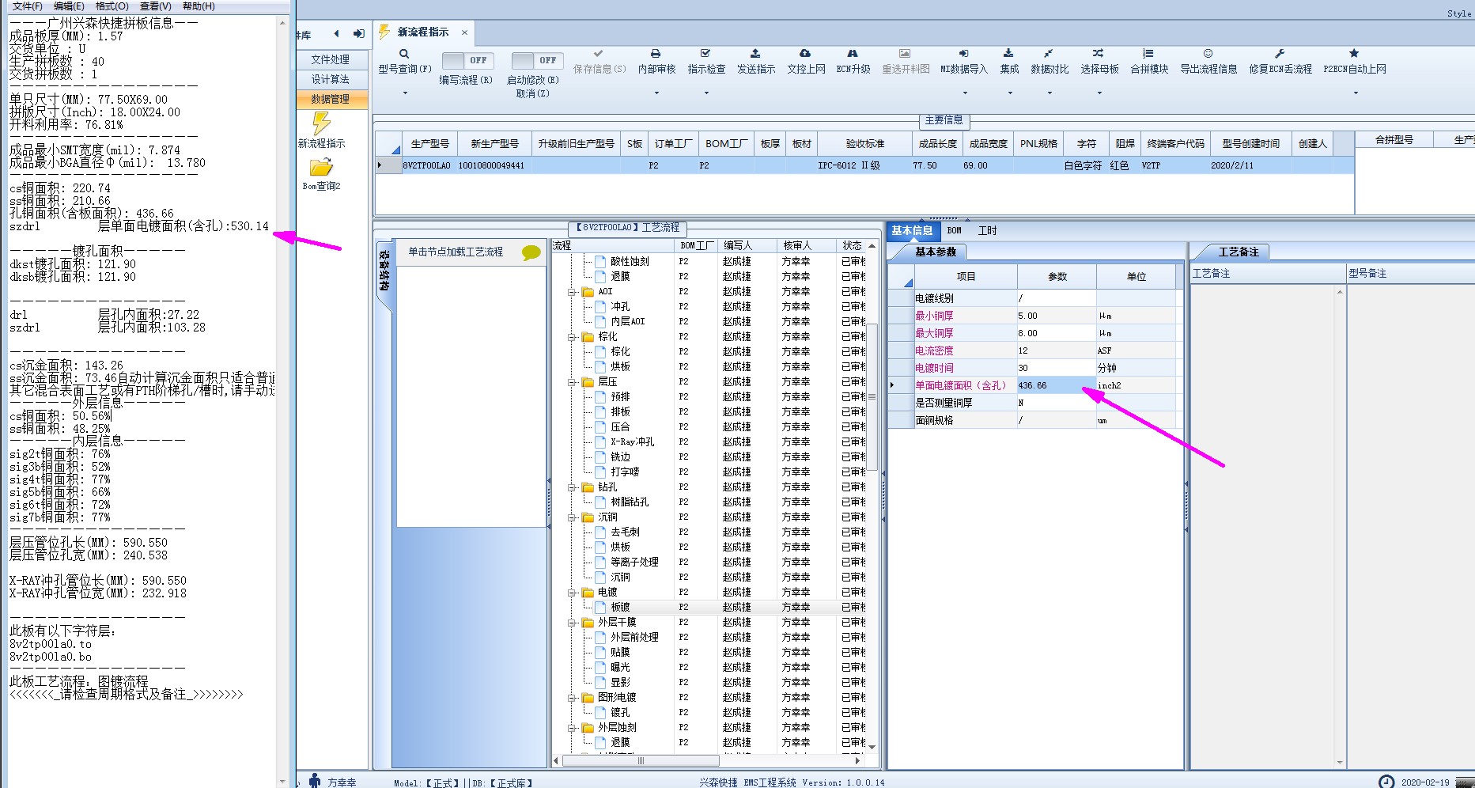Click the 集成 download icon

(1008, 53)
